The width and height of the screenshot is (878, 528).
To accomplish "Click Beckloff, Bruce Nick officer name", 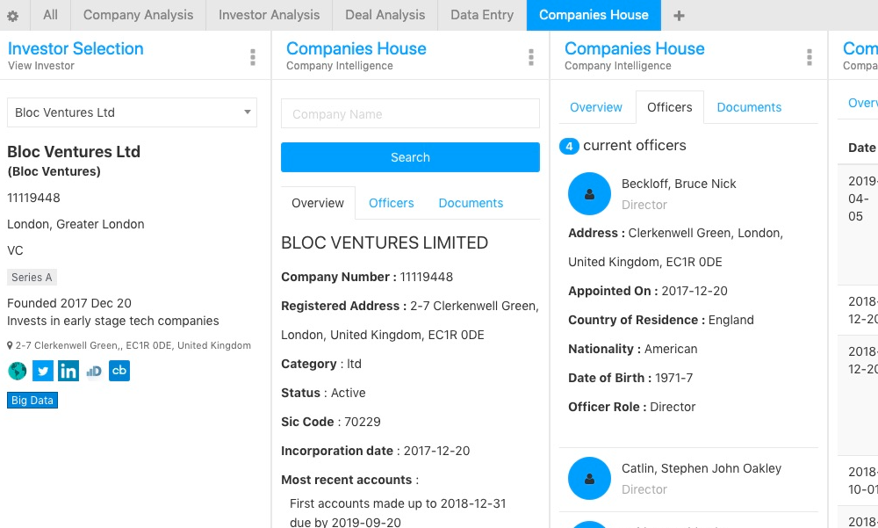I will 679,184.
